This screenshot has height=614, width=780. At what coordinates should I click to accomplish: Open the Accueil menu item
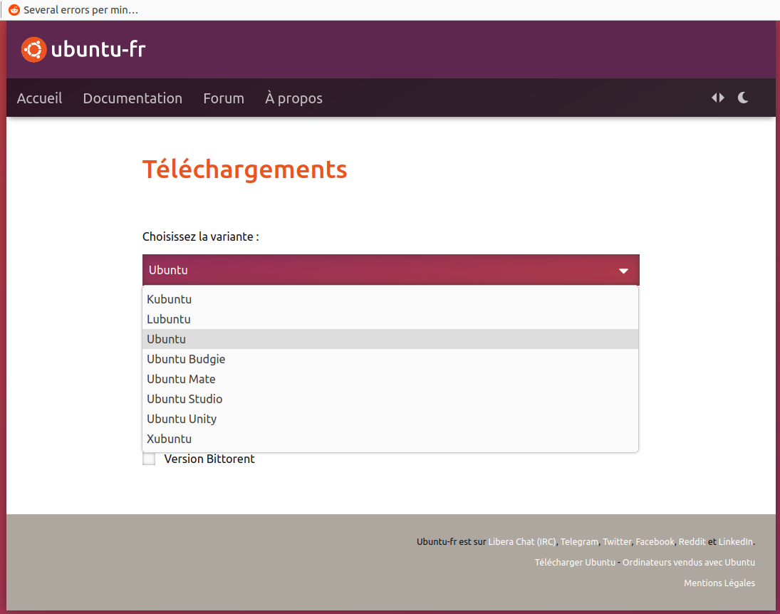coord(39,98)
